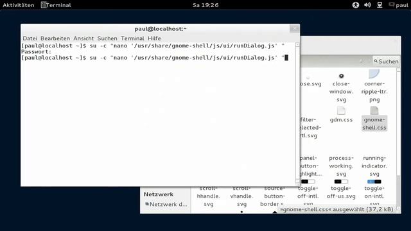Viewport: 411px width, 231px height.
Task: Click Netzwerk durchsuchen in file manager sidebar
Action: tap(166, 204)
